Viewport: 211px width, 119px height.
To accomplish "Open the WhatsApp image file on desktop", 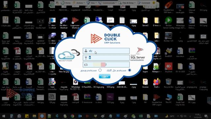I will (x=75, y=84).
